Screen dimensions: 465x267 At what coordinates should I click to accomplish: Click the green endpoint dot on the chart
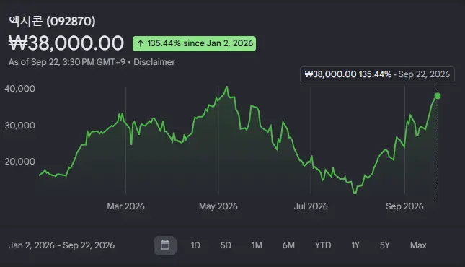(x=438, y=96)
